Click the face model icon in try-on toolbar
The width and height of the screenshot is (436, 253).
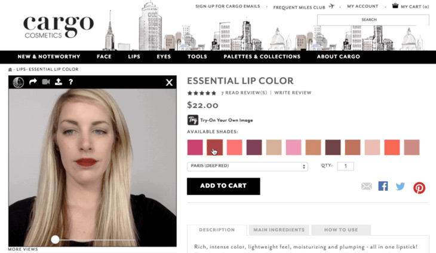pyautogui.click(x=19, y=83)
